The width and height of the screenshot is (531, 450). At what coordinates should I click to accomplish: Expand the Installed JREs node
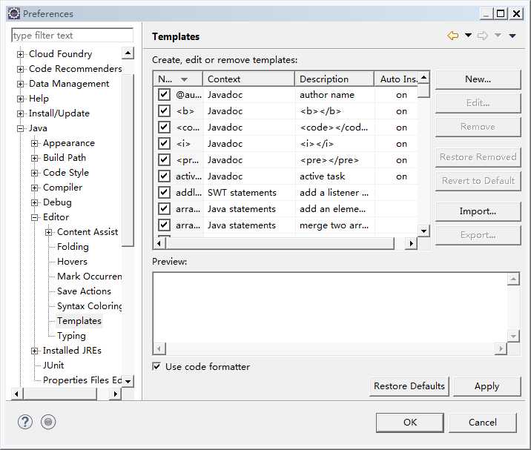[35, 351]
